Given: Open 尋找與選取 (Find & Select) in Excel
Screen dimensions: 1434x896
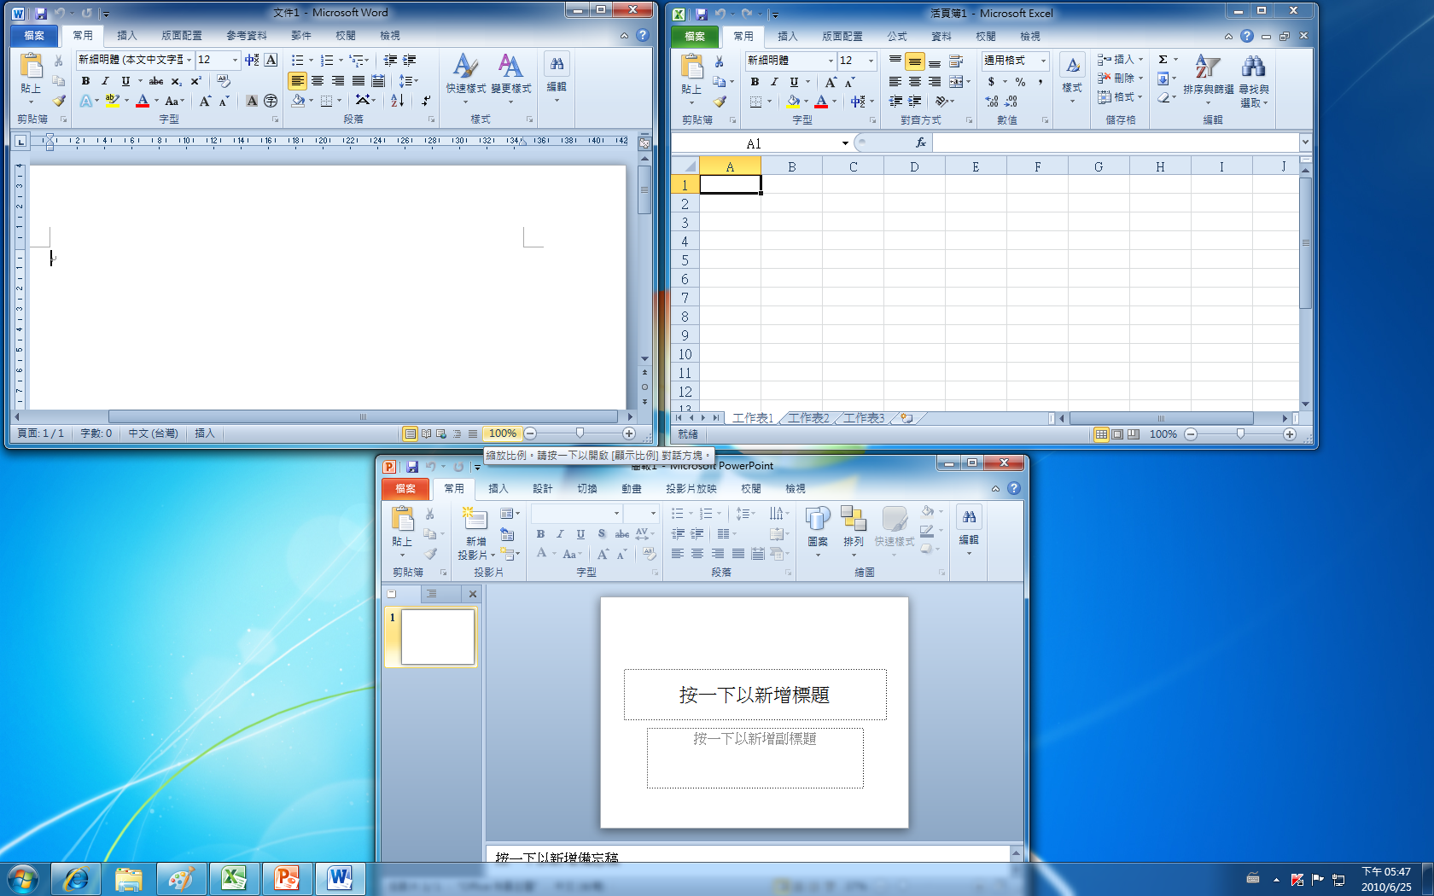Looking at the screenshot, I should pyautogui.click(x=1252, y=81).
